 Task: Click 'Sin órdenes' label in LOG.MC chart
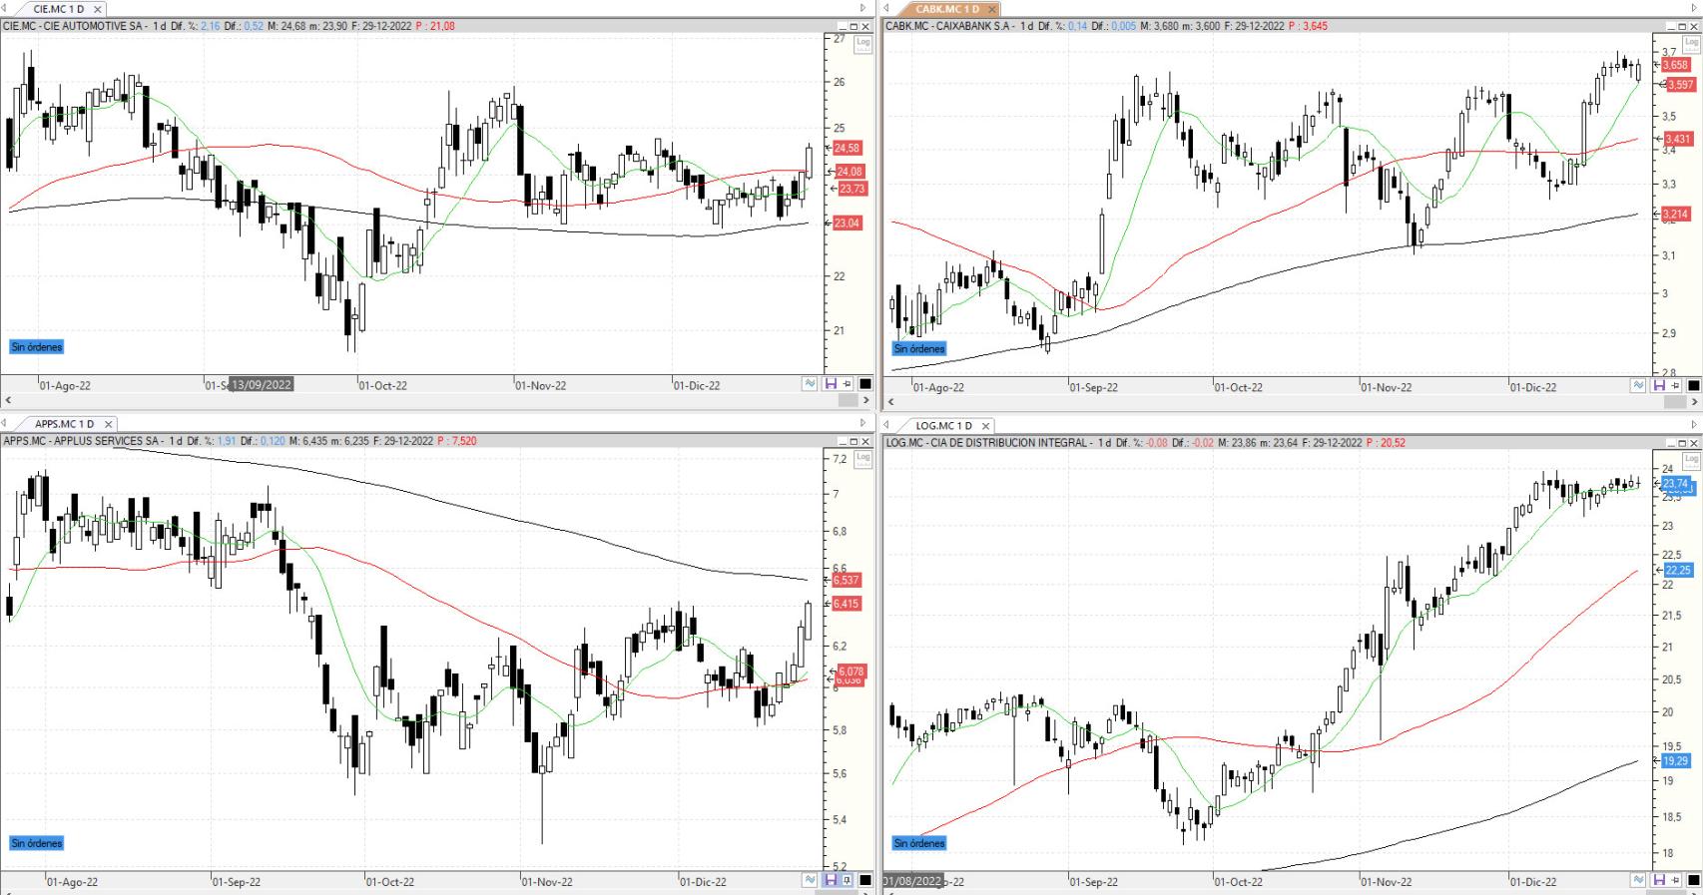tap(919, 843)
